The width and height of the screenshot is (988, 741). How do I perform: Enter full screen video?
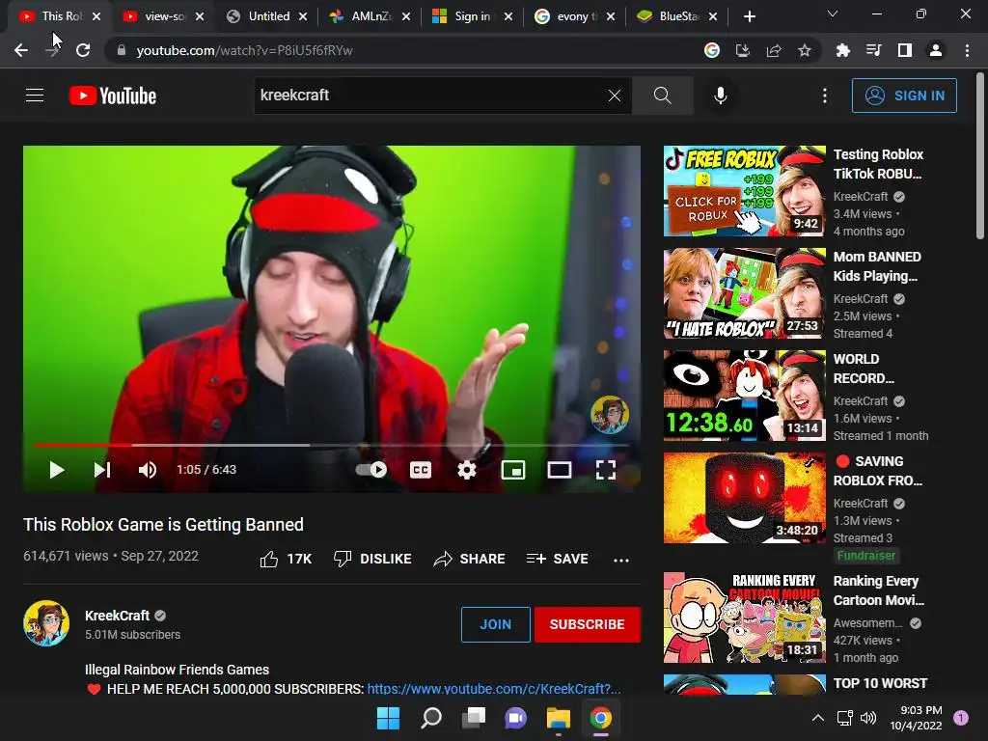[606, 470]
